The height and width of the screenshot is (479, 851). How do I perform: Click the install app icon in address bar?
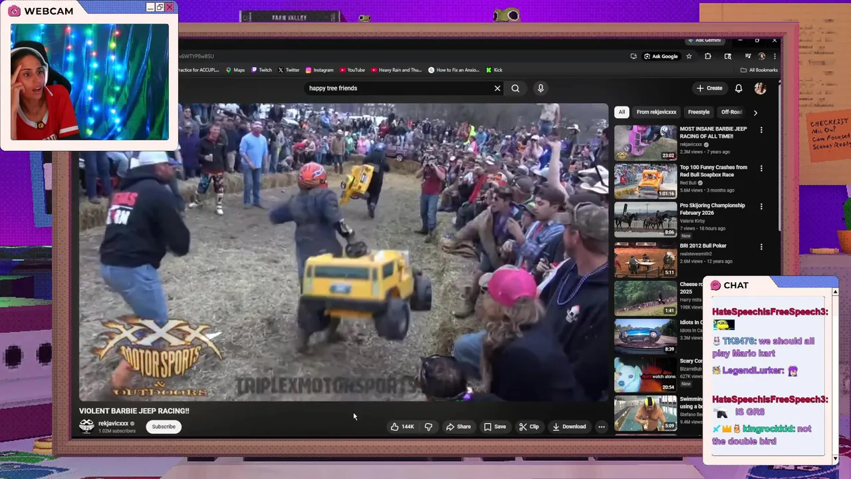(x=634, y=57)
